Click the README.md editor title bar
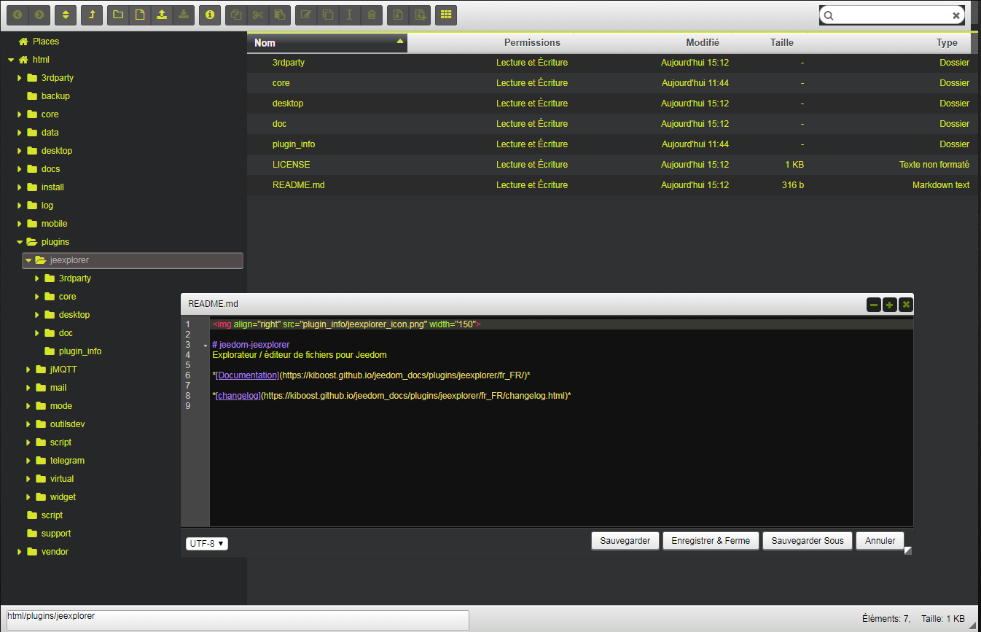Viewport: 981px width, 632px height. pos(547,304)
